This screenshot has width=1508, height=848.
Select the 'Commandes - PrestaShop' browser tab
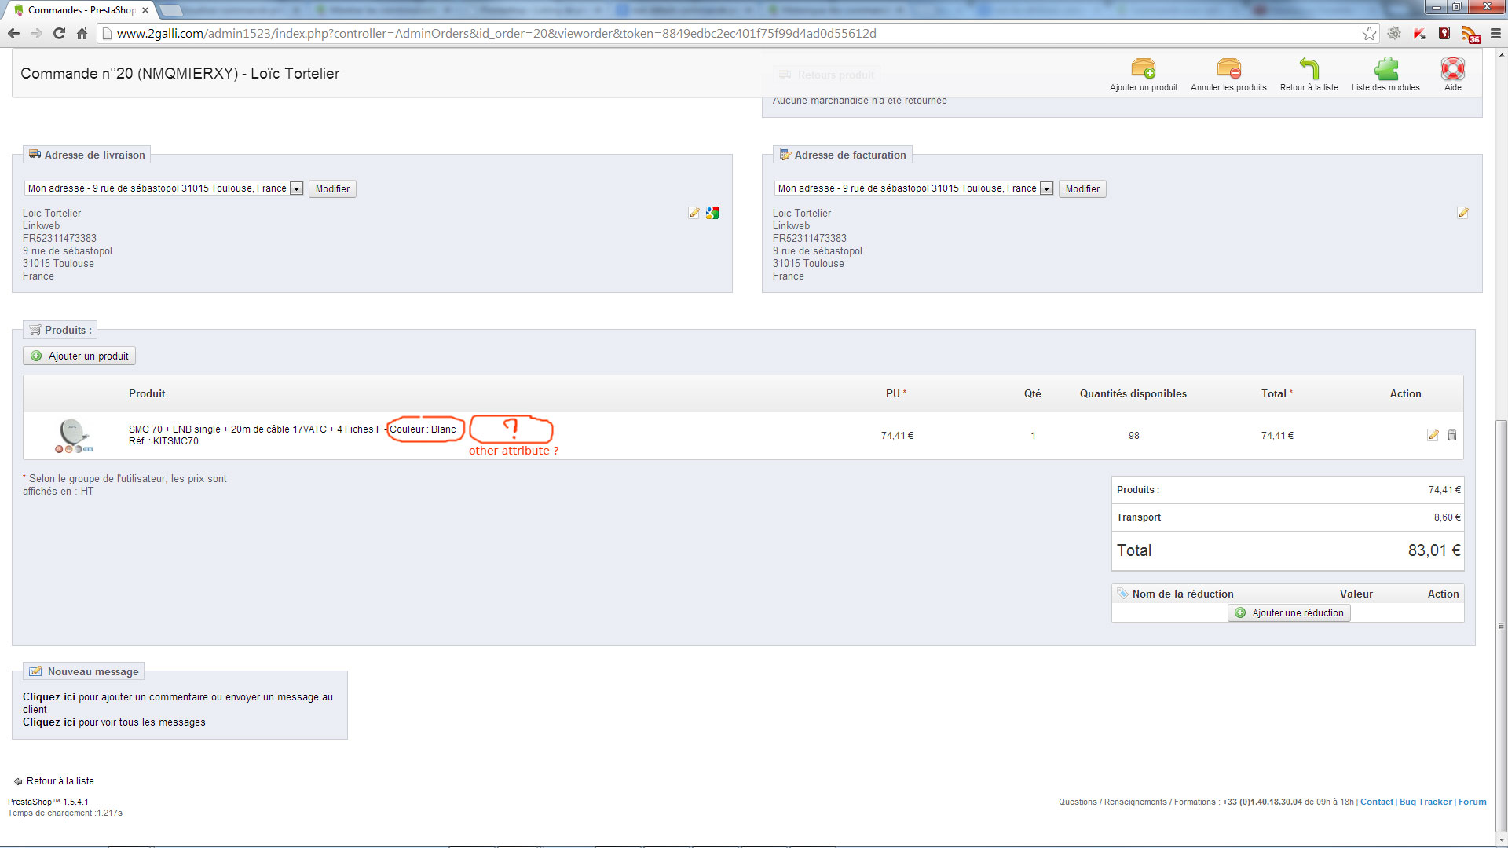[x=79, y=10]
